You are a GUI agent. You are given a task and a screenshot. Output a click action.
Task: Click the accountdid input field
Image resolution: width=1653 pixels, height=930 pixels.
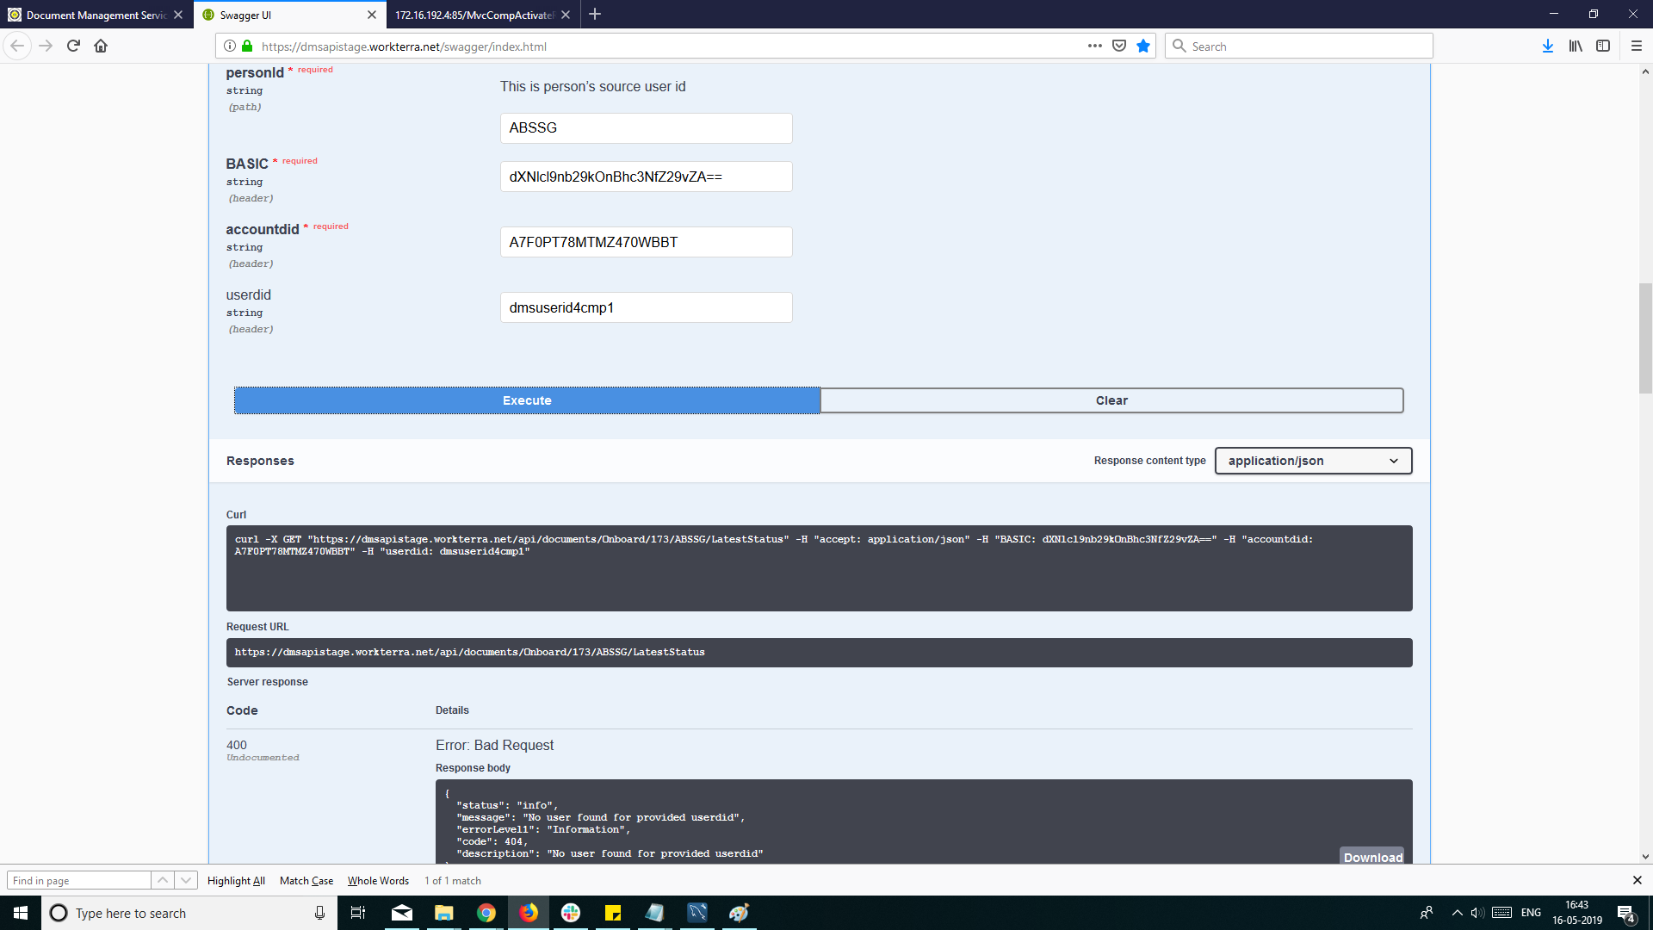pos(646,242)
